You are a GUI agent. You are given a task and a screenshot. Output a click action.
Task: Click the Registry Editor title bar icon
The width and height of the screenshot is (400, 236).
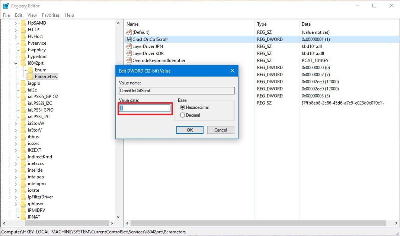[5, 5]
